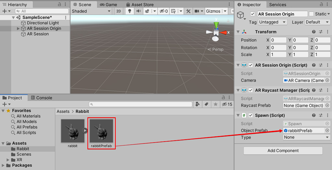Open Object Prefab object picker circle
The image size is (332, 170).
point(327,131)
